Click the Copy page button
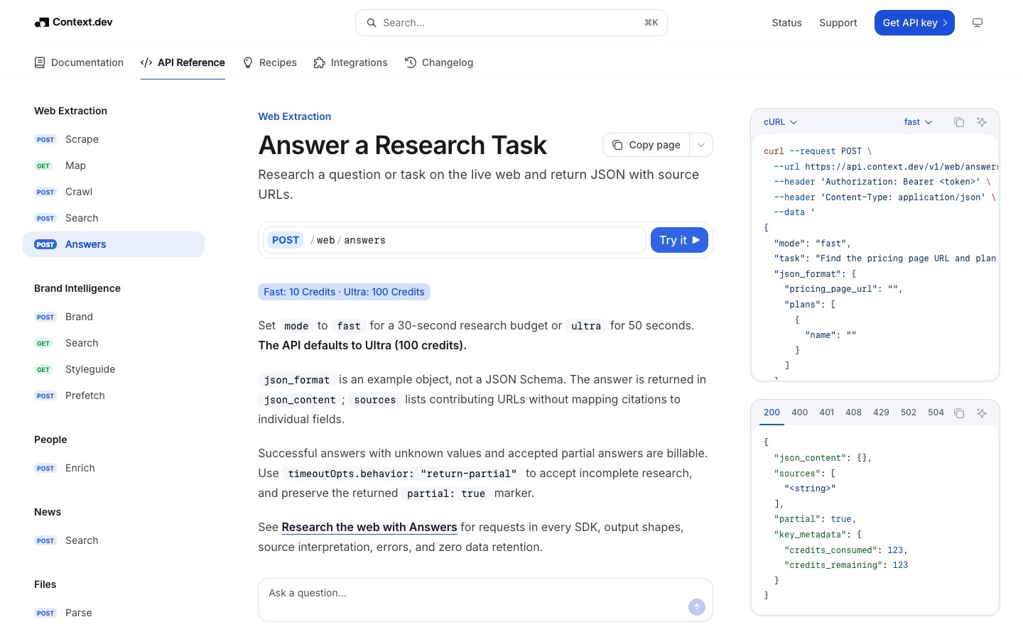The height and width of the screenshot is (639, 1023). point(646,145)
